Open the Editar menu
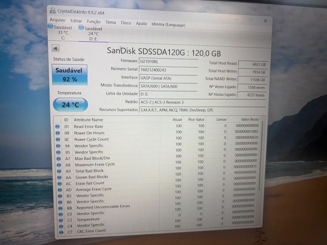 pos(76,21)
